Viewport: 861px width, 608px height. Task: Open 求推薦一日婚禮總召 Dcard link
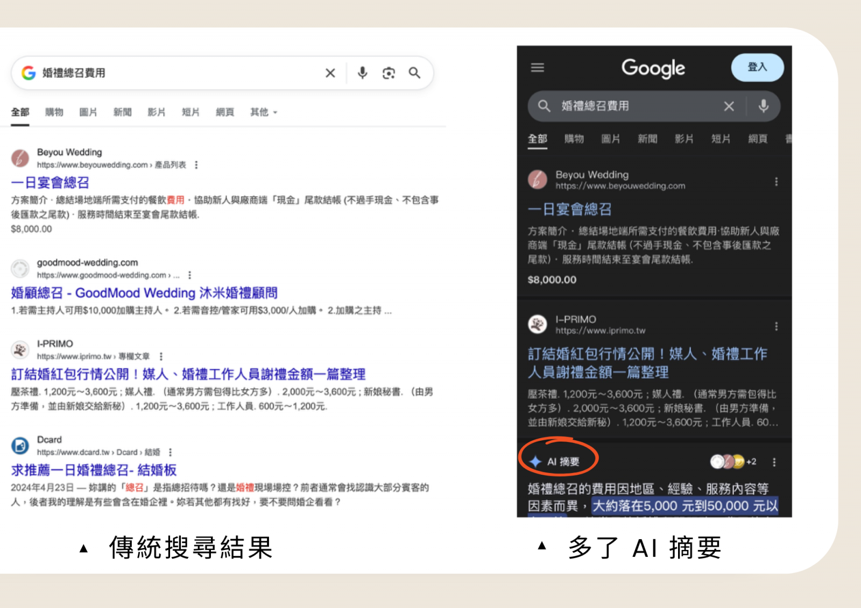pos(94,470)
